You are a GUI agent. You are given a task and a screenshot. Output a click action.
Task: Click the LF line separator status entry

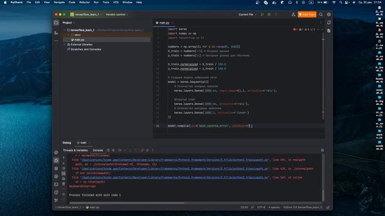(x=252, y=208)
